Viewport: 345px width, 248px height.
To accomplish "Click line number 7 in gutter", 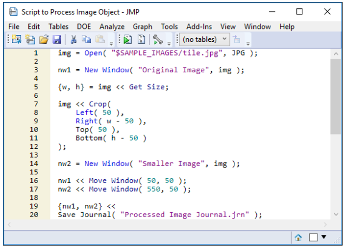I will click(36, 104).
